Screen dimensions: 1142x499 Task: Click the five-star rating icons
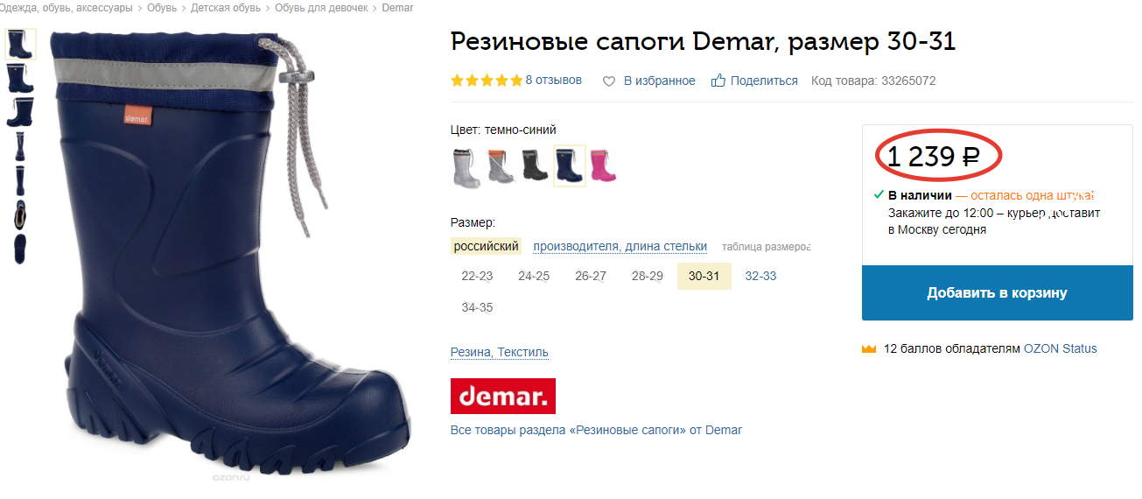pos(487,81)
